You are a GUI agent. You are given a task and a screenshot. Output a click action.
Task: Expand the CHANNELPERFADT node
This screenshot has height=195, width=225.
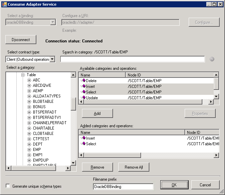click(x=29, y=123)
